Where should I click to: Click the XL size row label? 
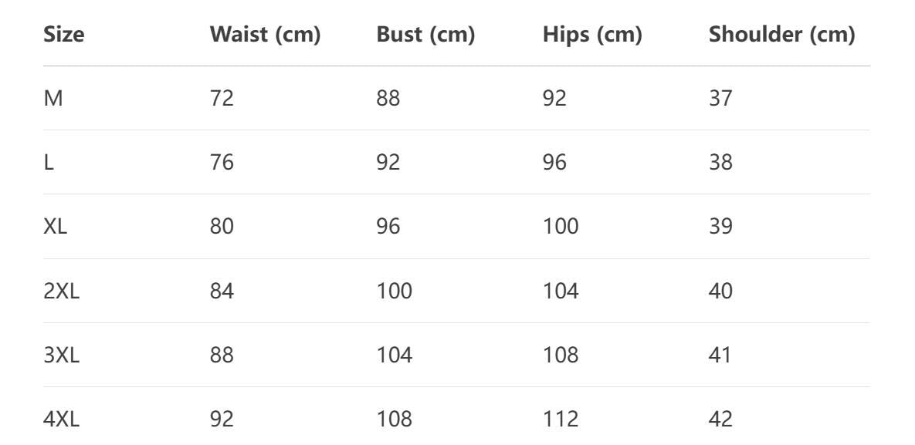click(x=56, y=226)
